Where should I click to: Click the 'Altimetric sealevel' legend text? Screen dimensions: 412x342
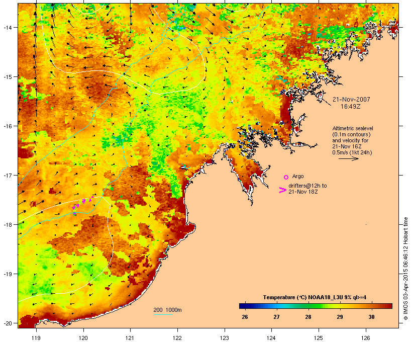(x=353, y=128)
